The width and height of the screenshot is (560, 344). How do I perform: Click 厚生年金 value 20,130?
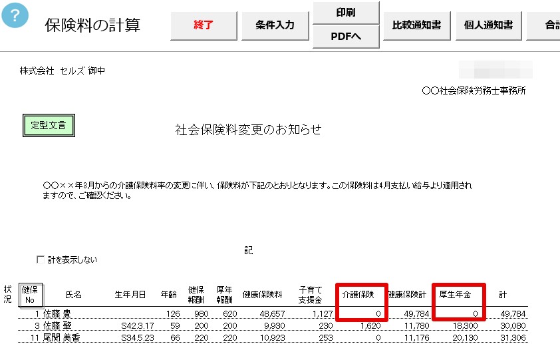(x=465, y=338)
